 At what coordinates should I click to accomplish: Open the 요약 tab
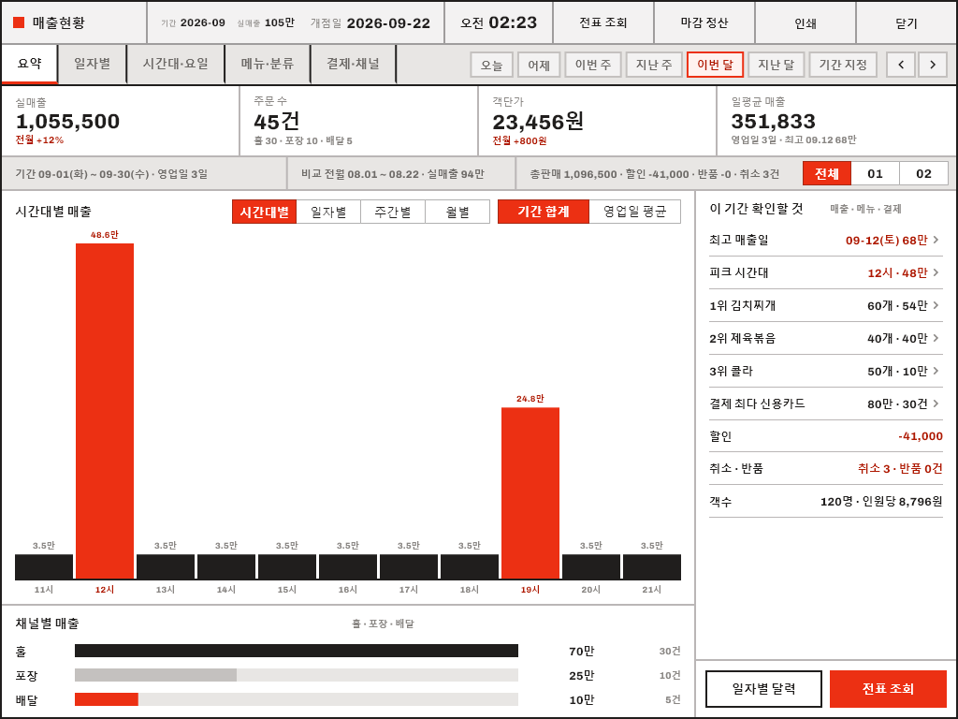tap(29, 64)
